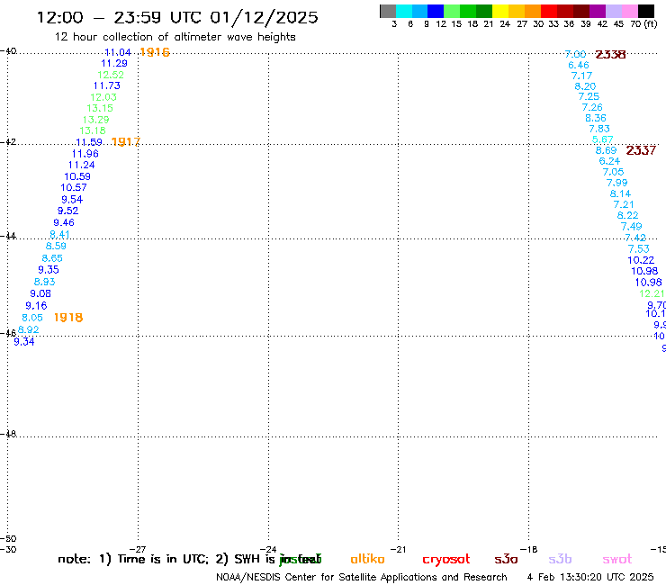Screen dimensions: 666x585
Task: Click the 's3a' satellite legend label
Action: pyautogui.click(x=506, y=559)
